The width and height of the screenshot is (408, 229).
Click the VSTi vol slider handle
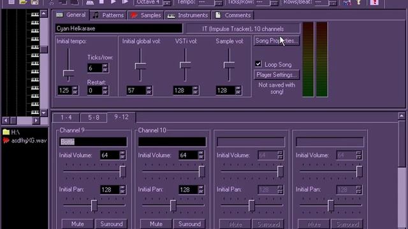(185, 65)
